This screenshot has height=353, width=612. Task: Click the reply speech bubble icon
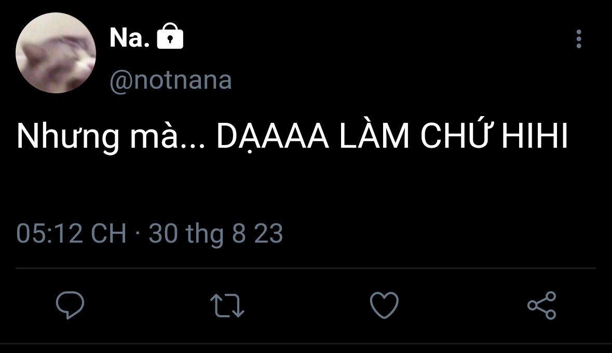pos(70,305)
